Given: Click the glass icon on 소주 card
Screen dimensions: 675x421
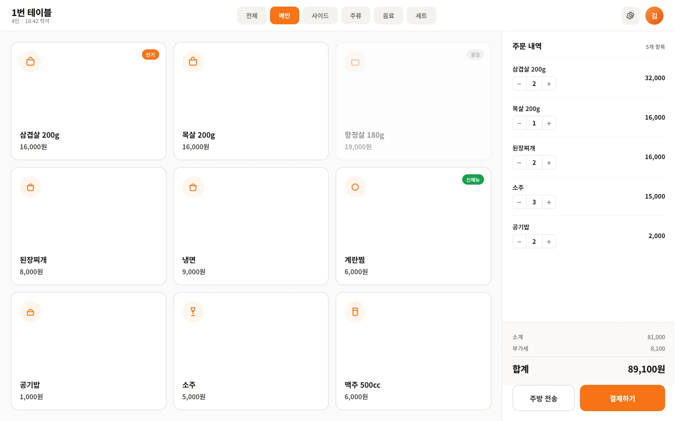Looking at the screenshot, I should tap(193, 312).
